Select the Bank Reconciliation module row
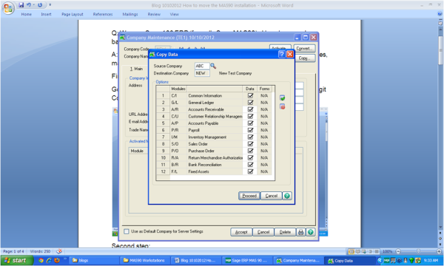The image size is (444, 266). tap(214, 165)
